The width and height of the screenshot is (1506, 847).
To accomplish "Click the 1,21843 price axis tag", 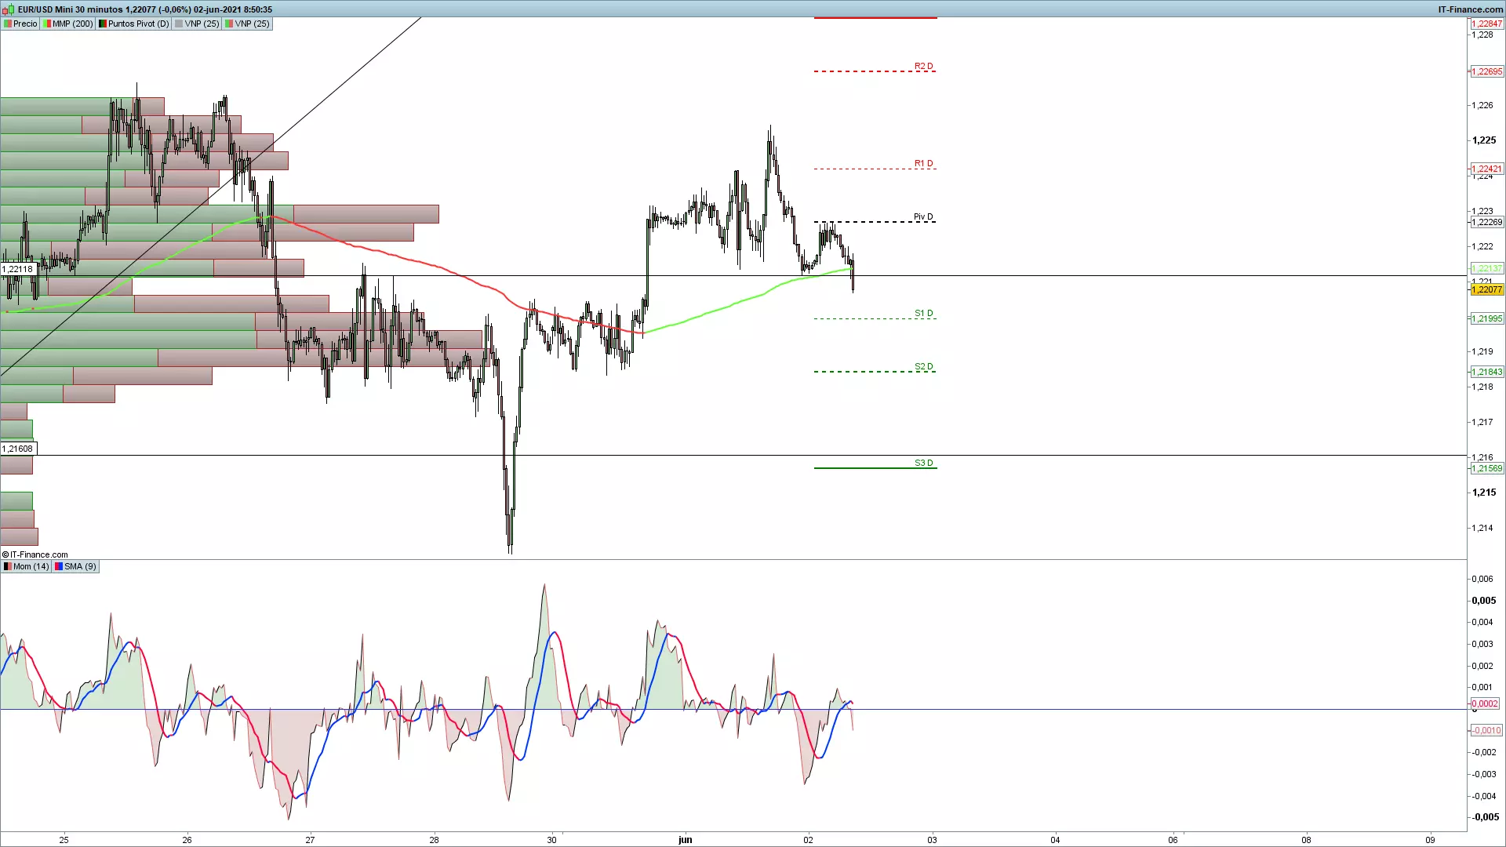I will pyautogui.click(x=1486, y=372).
